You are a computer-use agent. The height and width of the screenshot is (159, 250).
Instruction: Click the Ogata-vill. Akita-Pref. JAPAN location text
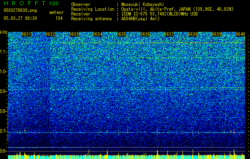point(177,9)
